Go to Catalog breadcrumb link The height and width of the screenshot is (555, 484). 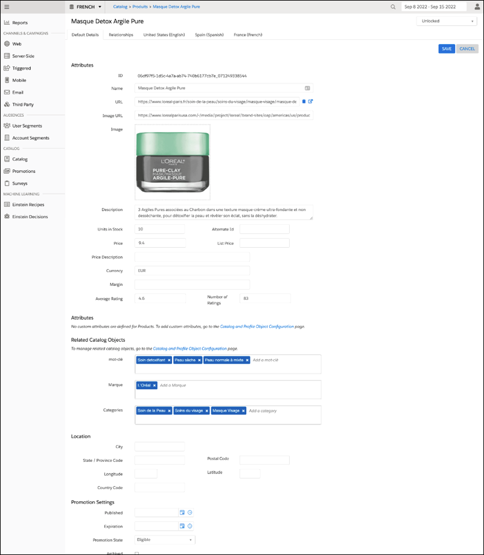(x=120, y=7)
